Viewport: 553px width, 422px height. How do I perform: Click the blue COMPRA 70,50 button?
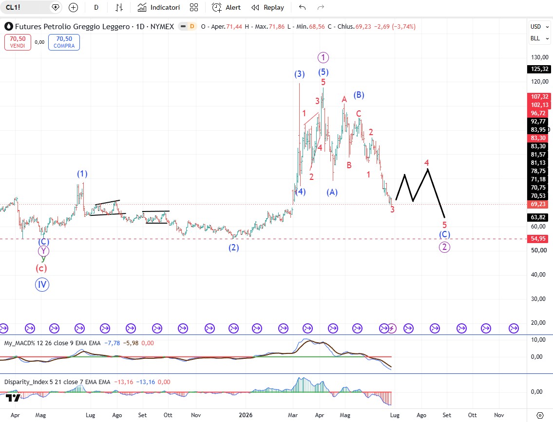pos(64,42)
